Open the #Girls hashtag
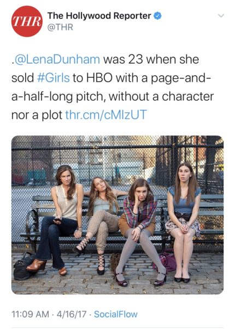Image resolution: width=235 pixels, height=329 pixels. [x=53, y=78]
